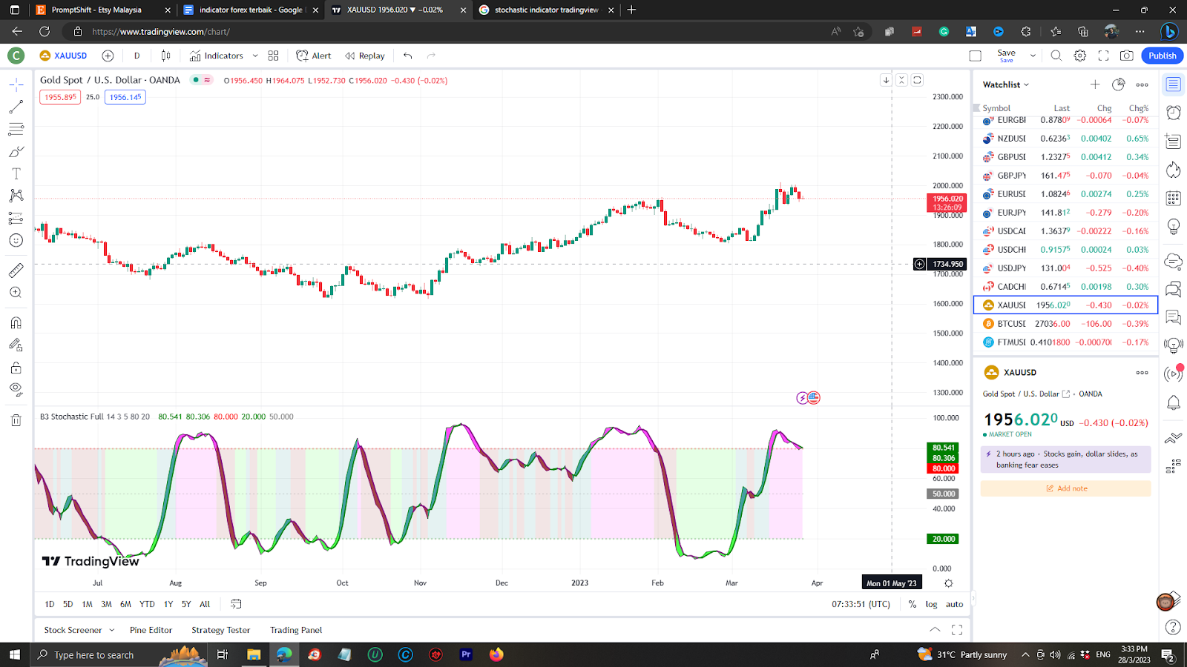This screenshot has width=1187, height=667.
Task: Select the text annotation tool
Action: pos(16,173)
